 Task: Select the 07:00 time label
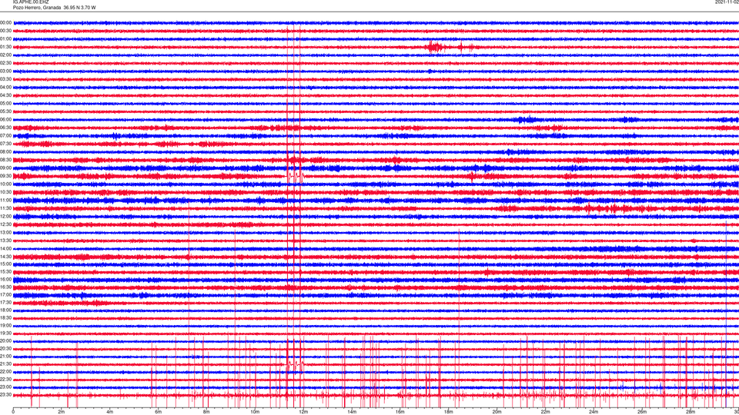pos(6,135)
